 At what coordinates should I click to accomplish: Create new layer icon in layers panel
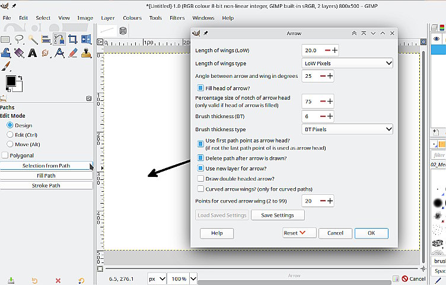point(435,132)
